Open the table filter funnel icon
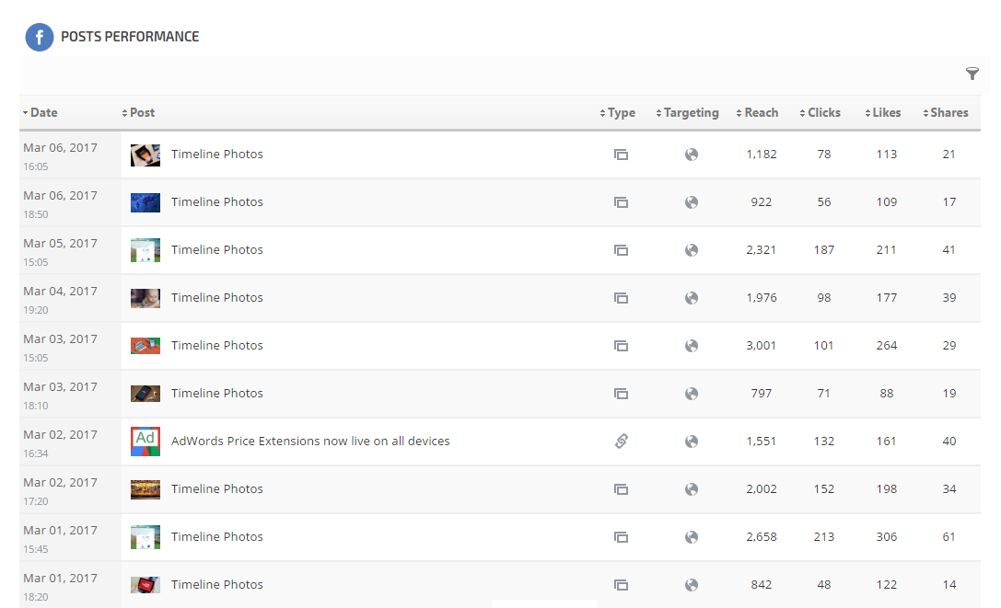Image resolution: width=1001 pixels, height=608 pixels. tap(972, 75)
